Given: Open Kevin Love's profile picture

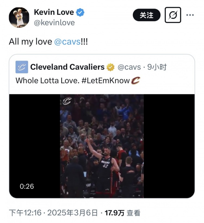Looking at the screenshot, I should 19,18.
